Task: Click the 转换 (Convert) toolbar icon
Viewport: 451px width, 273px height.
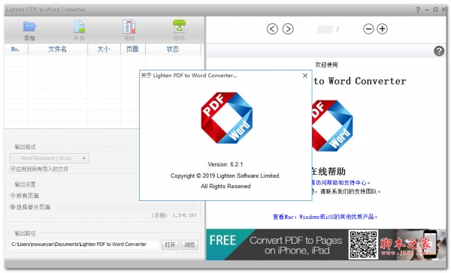Action: 79,26
